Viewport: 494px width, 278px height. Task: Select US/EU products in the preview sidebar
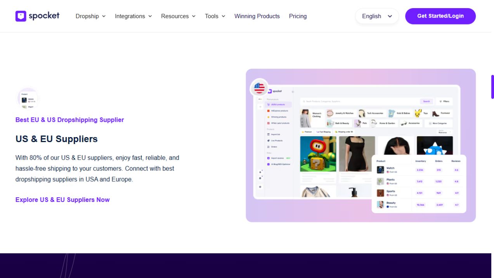pyautogui.click(x=278, y=104)
